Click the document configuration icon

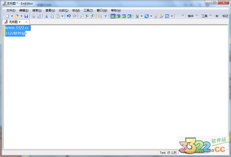click(x=137, y=16)
